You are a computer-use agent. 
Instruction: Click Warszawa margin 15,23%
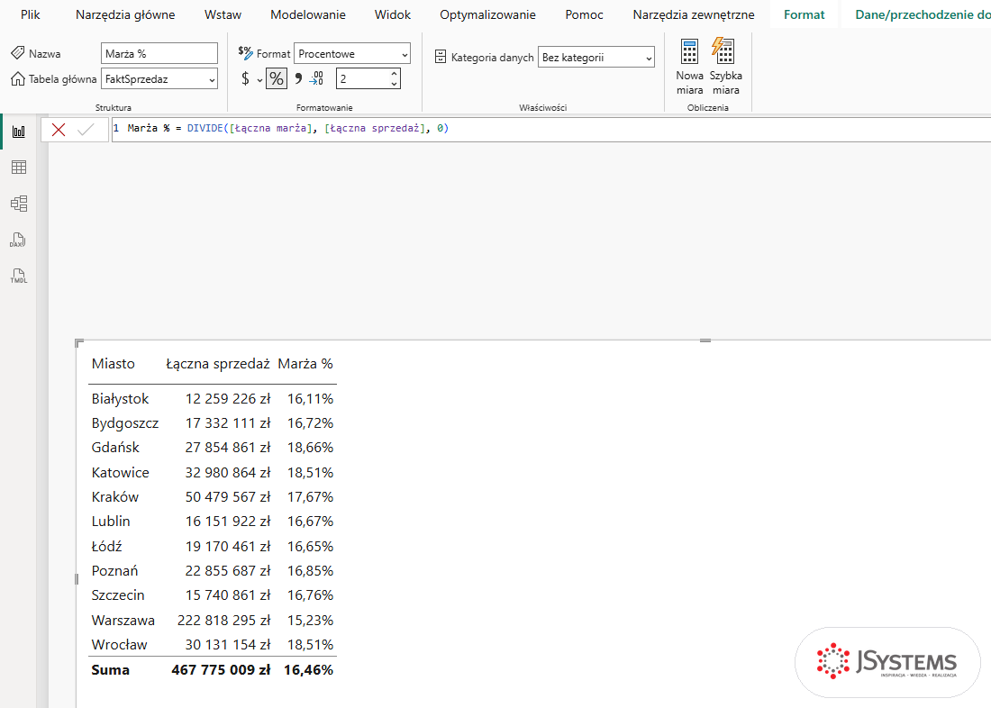pyautogui.click(x=310, y=621)
